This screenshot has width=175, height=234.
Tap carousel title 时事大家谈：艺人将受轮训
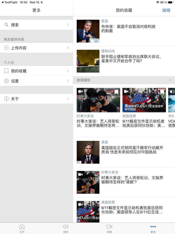[x=98, y=123]
